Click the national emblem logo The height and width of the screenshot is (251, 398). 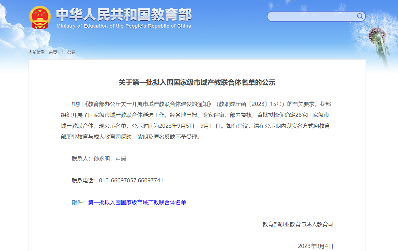click(x=40, y=17)
